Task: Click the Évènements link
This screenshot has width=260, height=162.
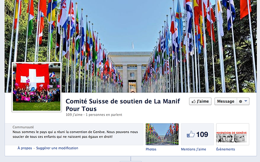Action: [226, 149]
